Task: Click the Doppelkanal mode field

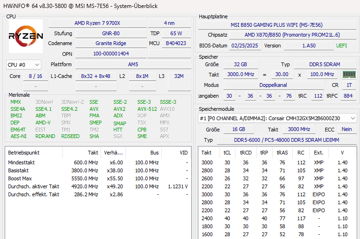Action: tap(274, 85)
